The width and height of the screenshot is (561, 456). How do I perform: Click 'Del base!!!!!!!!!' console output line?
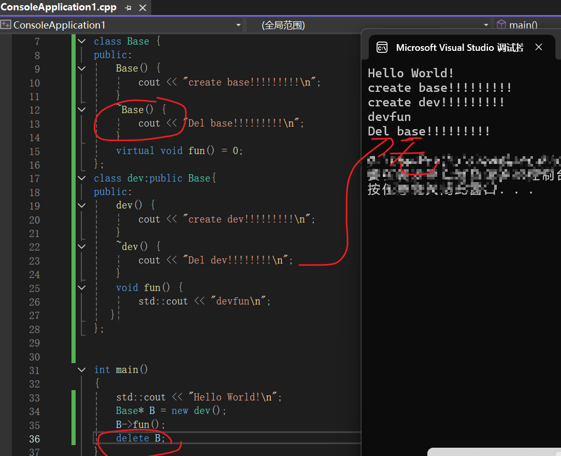tap(428, 131)
